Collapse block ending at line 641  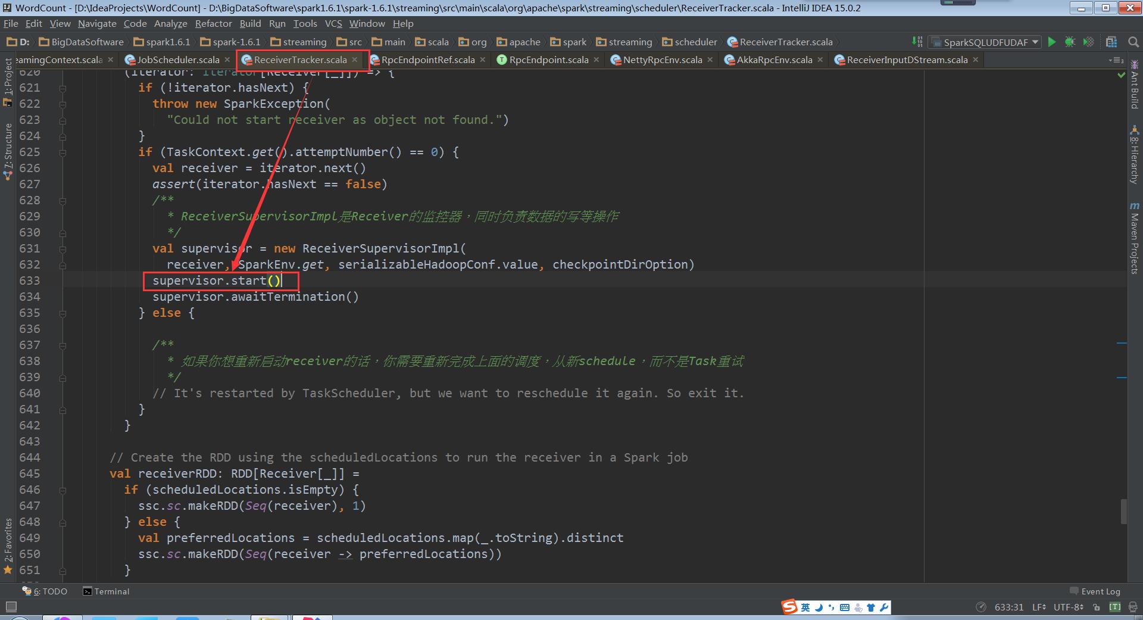[63, 410]
